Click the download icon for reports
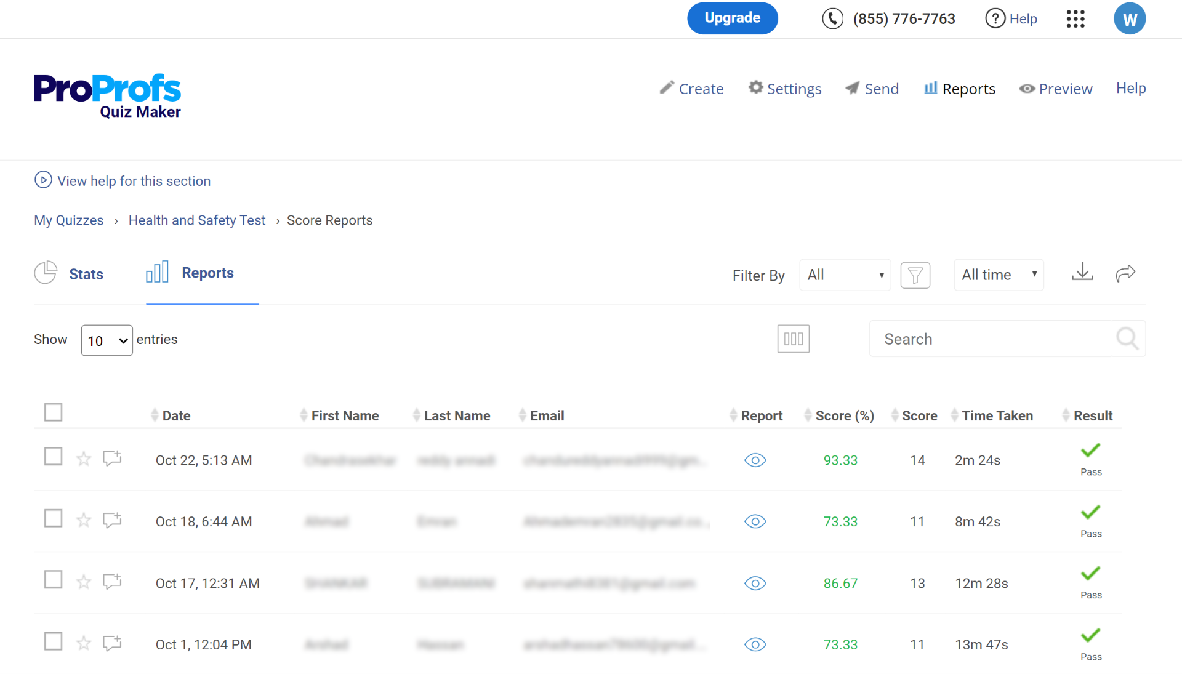 click(x=1083, y=273)
